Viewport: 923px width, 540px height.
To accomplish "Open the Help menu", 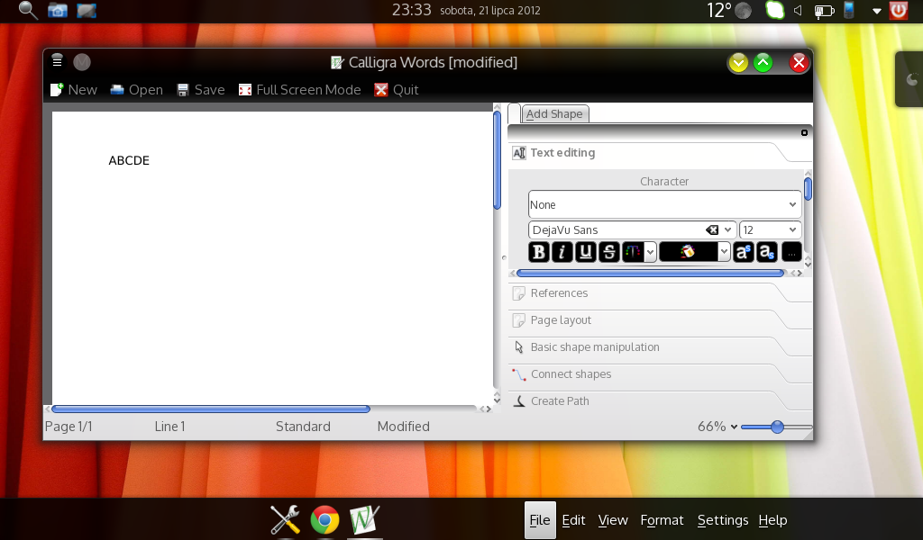I will pyautogui.click(x=772, y=520).
